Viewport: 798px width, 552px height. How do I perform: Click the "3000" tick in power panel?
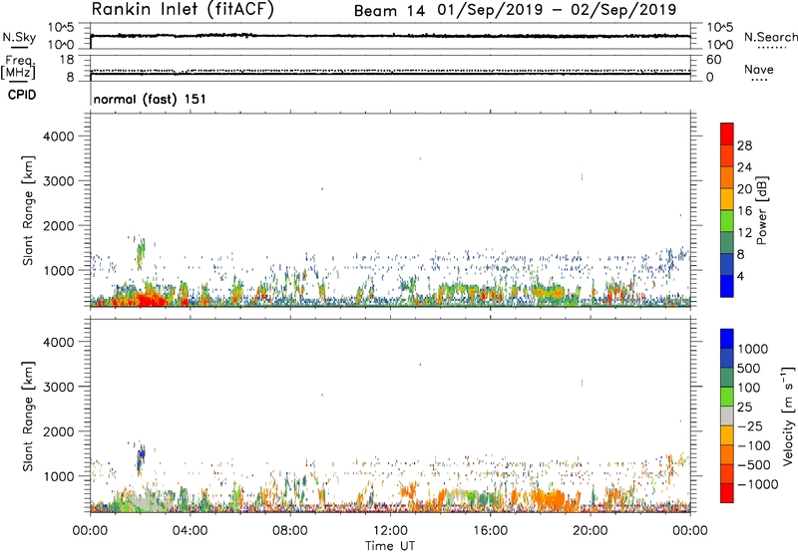[x=58, y=181]
